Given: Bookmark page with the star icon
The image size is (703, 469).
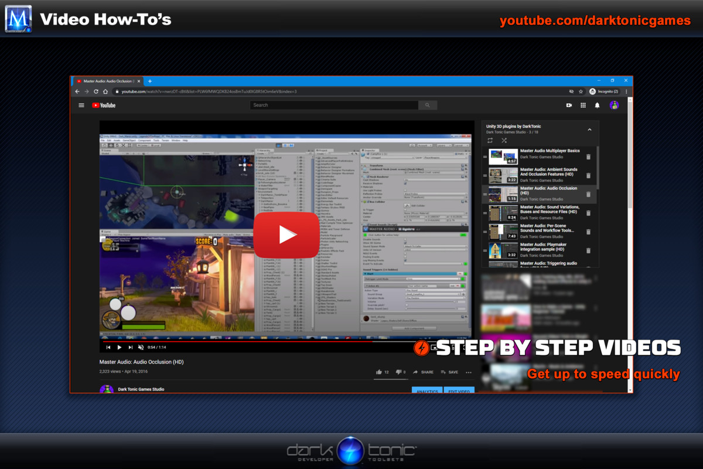Looking at the screenshot, I should [581, 91].
